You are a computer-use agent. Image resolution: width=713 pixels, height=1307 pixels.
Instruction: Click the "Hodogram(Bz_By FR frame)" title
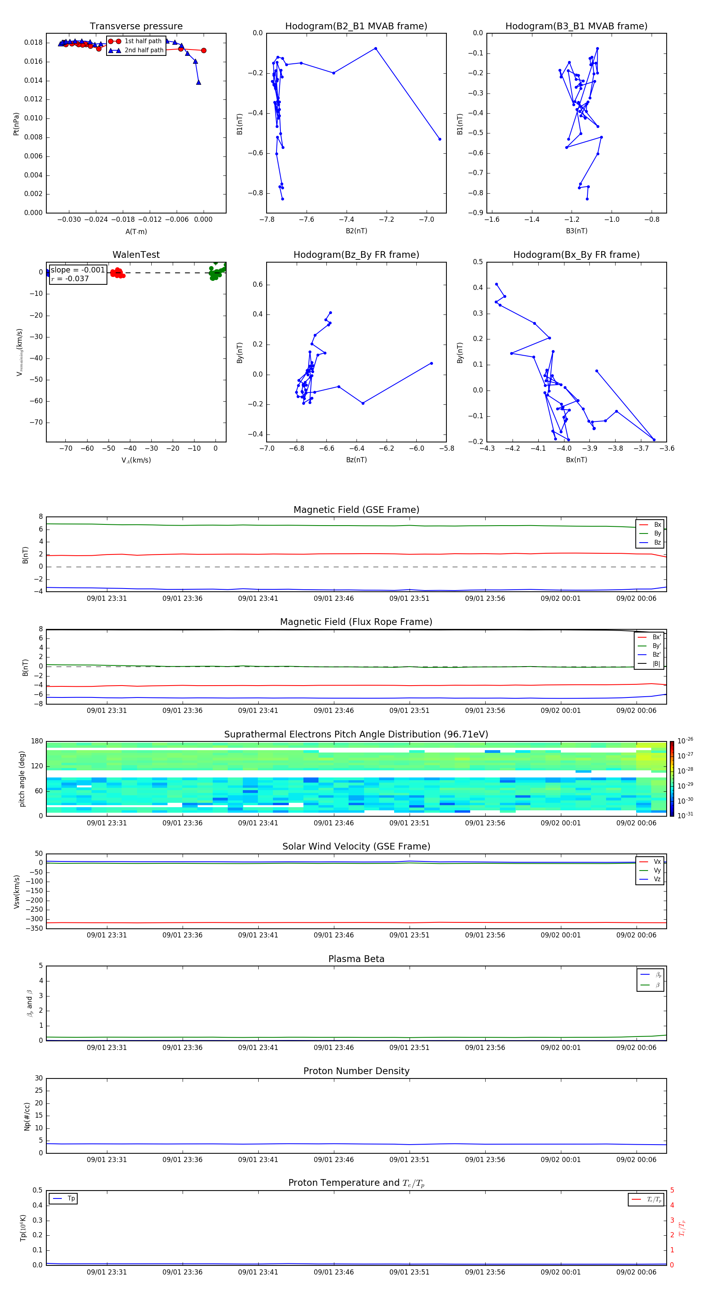pos(356,255)
